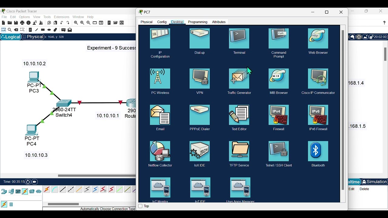Open Netflow Collector

pos(160,151)
